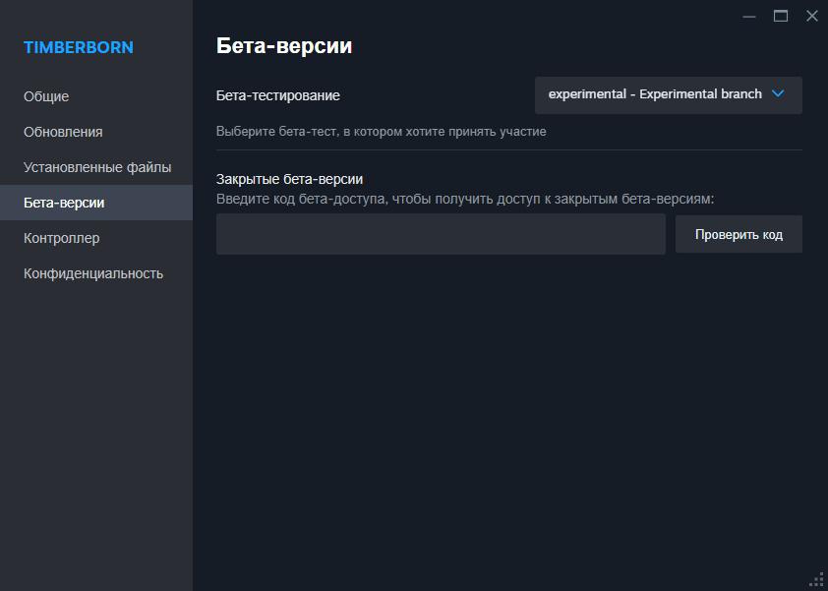This screenshot has width=828, height=591.
Task: Maximize the properties window
Action: coord(781,17)
